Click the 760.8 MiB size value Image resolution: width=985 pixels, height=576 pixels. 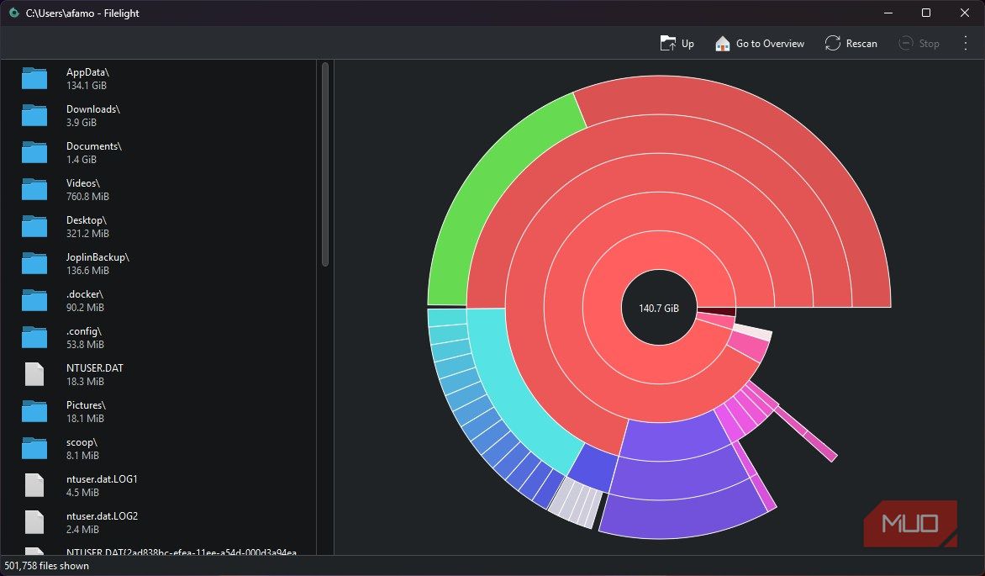coord(87,197)
